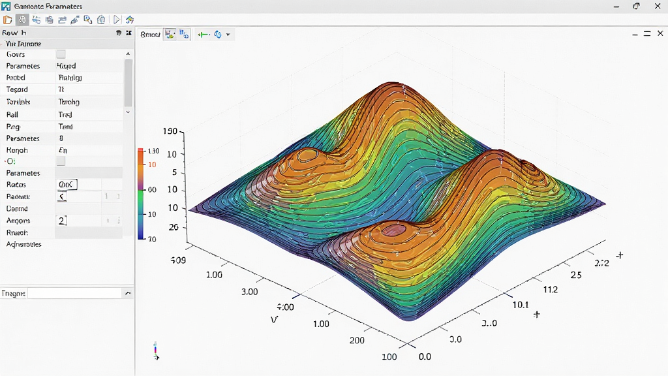Run using the play triangle toolbar button
The height and width of the screenshot is (376, 668).
pos(116,20)
